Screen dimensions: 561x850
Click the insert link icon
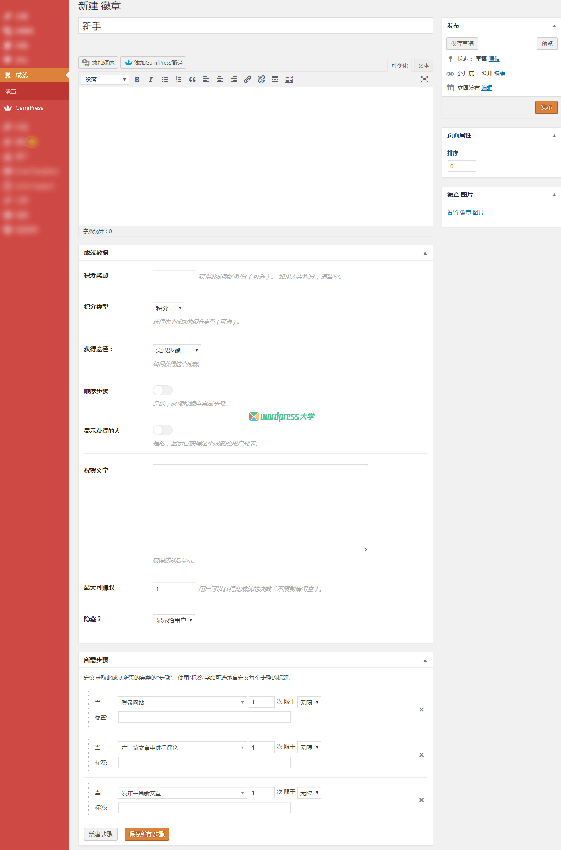247,80
